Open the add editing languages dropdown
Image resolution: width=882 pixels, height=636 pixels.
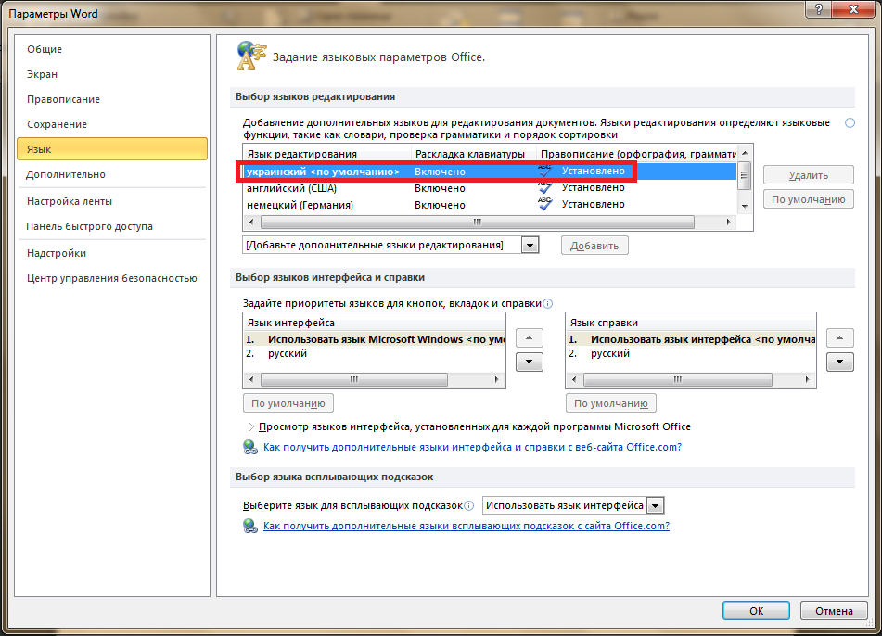coord(530,245)
